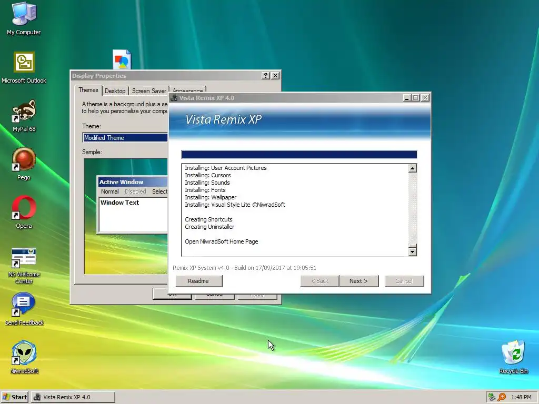This screenshot has height=404, width=539.
Task: Select the Pego desktop shortcut
Action: (24, 164)
